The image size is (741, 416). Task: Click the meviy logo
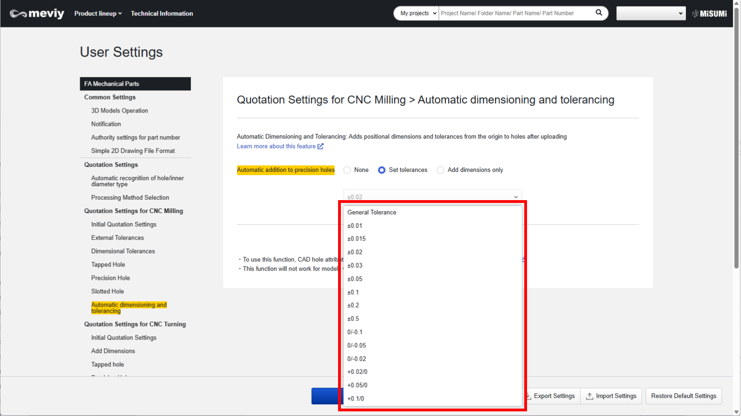point(37,13)
